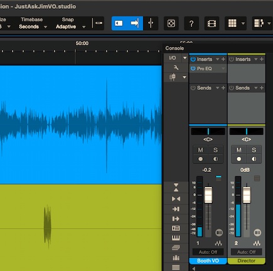Screen dimensions: 273x271
Task: Click the rack panel icon in Console sidebar
Action: [x=176, y=228]
